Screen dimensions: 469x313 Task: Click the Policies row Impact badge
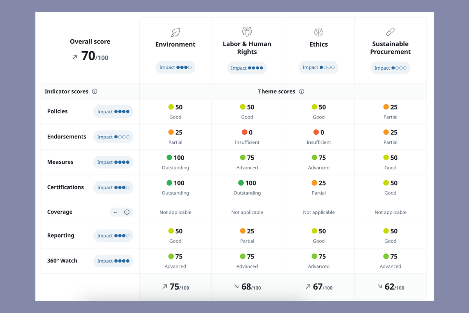click(113, 112)
